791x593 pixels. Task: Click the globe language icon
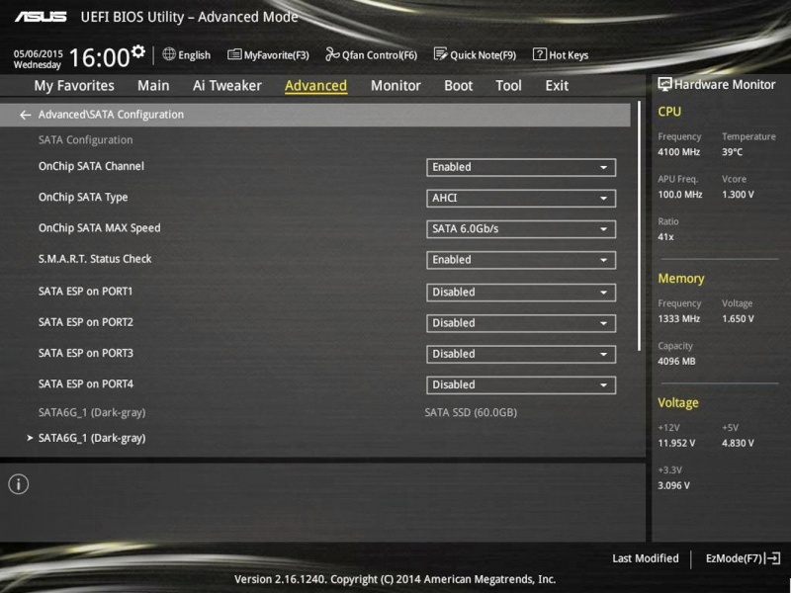(169, 54)
